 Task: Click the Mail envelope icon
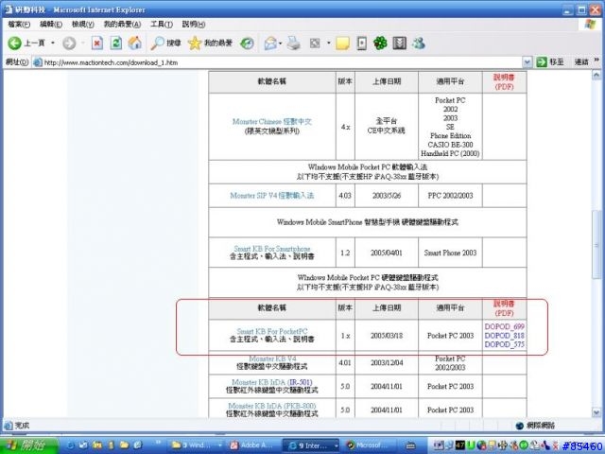tap(270, 44)
